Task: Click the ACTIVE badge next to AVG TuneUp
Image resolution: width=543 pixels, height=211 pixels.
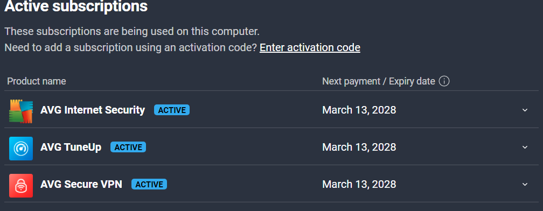Action: click(128, 147)
